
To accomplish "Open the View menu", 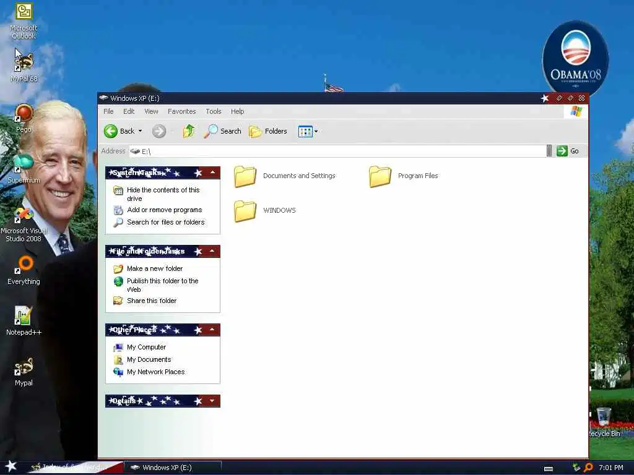I will [151, 111].
